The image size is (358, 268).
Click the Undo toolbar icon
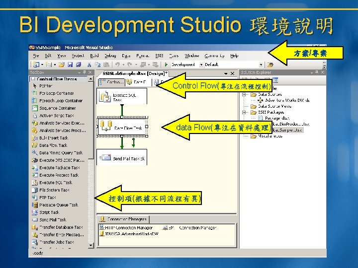point(117,65)
